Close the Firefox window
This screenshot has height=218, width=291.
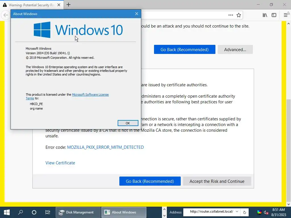tap(284, 5)
